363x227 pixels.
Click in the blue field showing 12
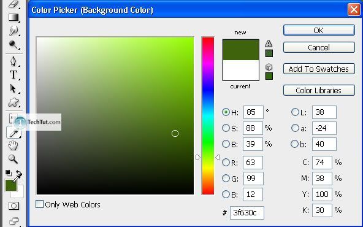pyautogui.click(x=253, y=194)
